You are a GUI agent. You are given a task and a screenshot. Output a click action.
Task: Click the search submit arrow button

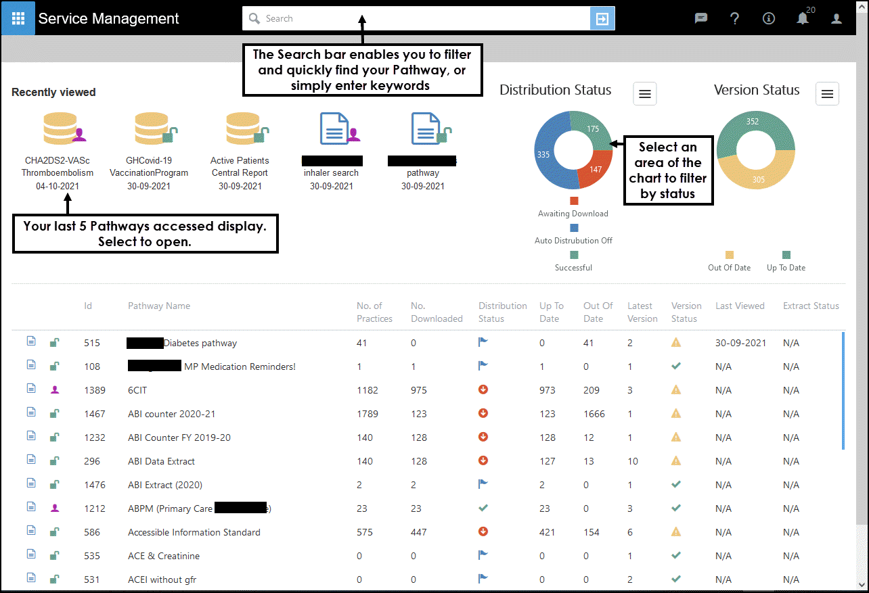point(602,19)
